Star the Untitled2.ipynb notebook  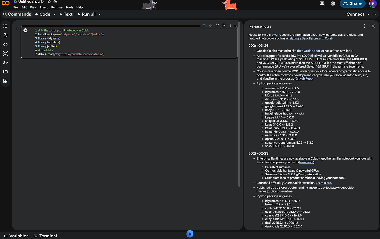pos(49,2)
